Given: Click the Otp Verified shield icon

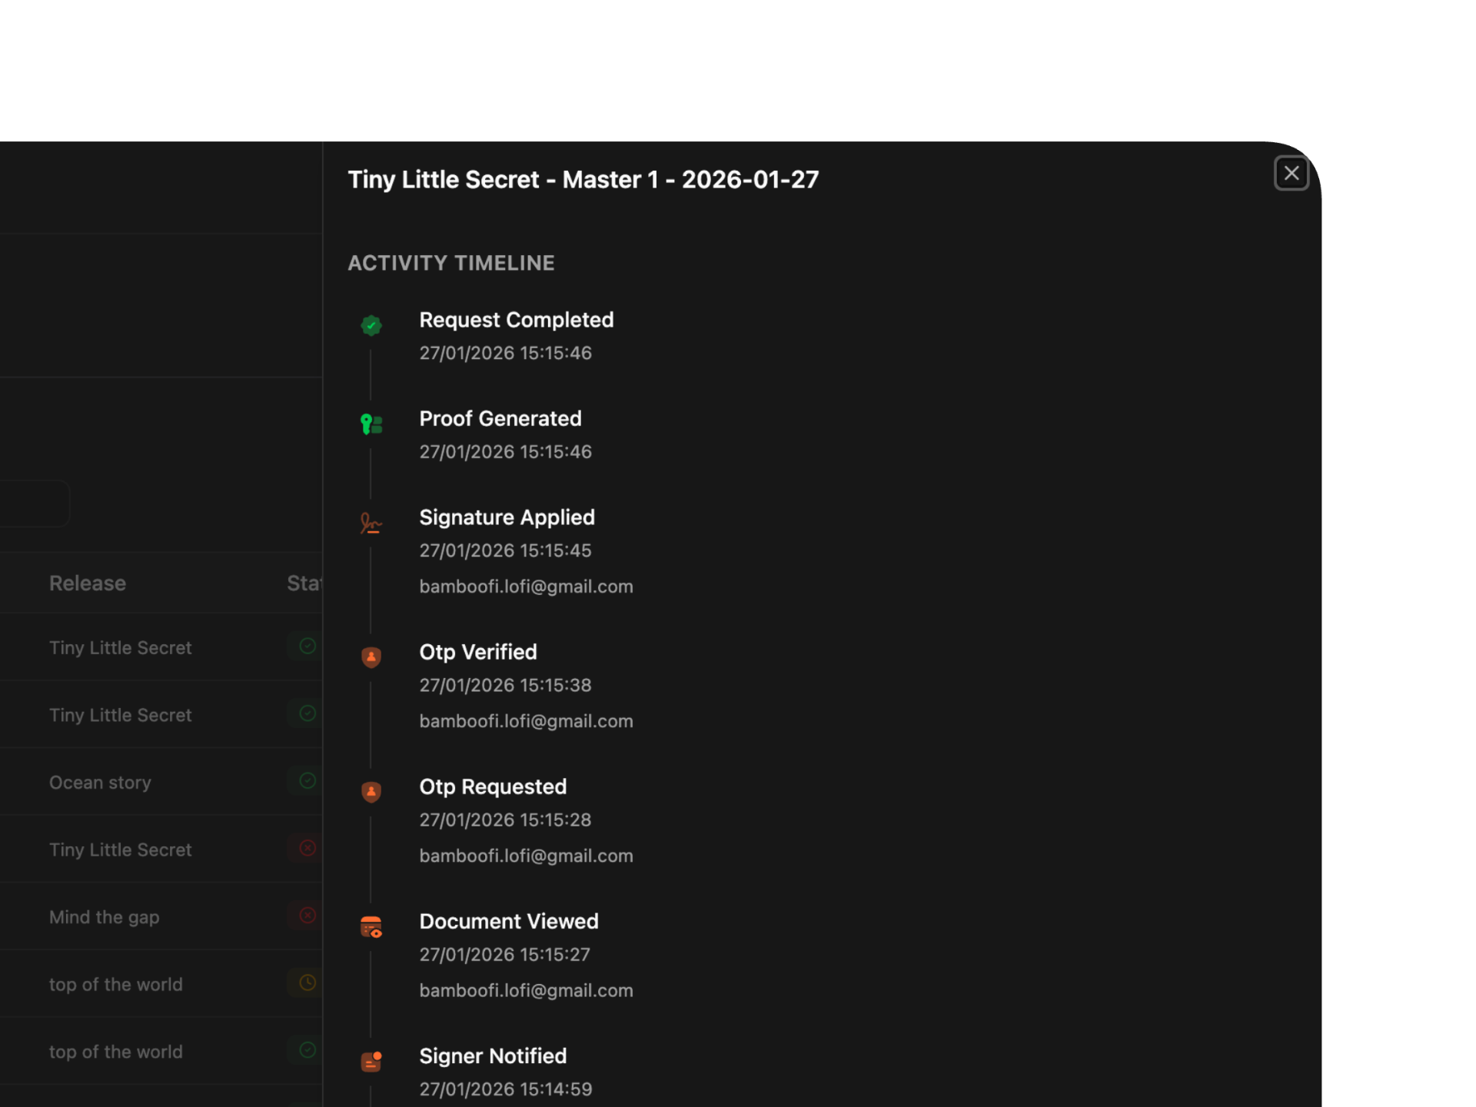Looking at the screenshot, I should click(x=371, y=657).
